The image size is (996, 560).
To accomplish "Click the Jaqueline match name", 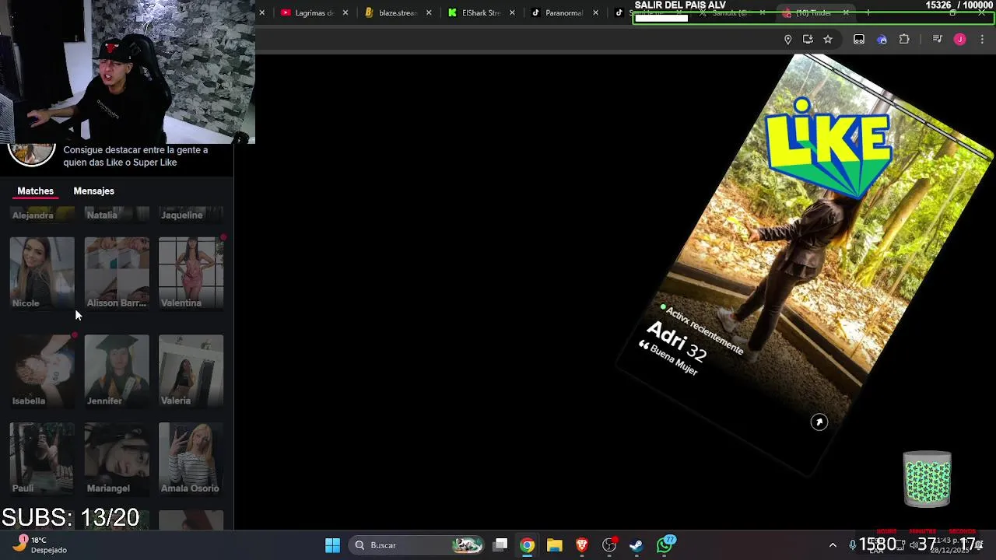I will 182,215.
